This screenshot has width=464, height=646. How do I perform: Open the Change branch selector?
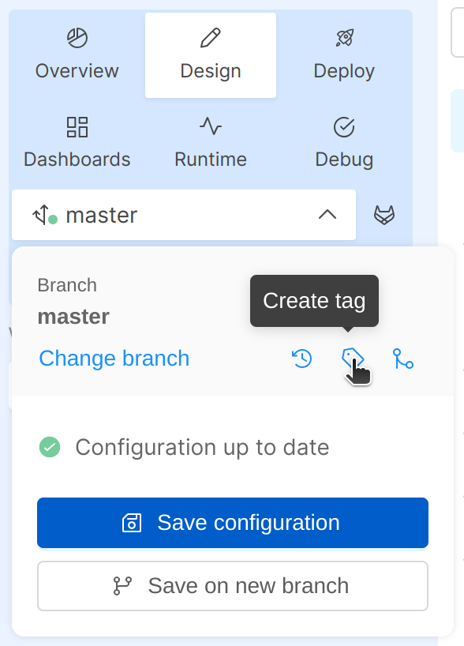pyautogui.click(x=114, y=359)
